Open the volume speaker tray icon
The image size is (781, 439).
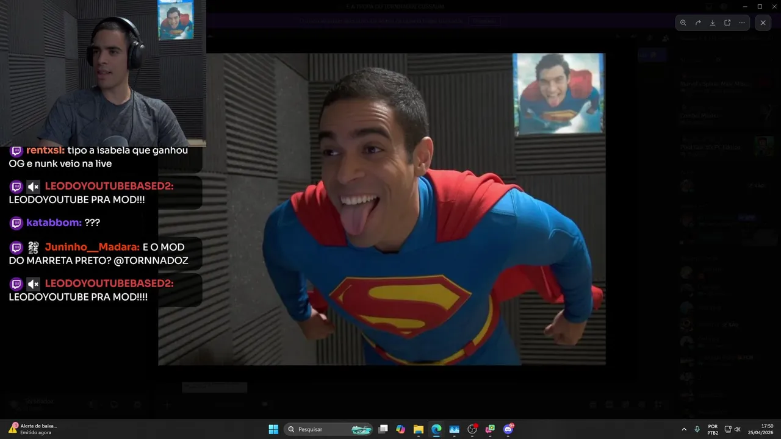tap(738, 429)
